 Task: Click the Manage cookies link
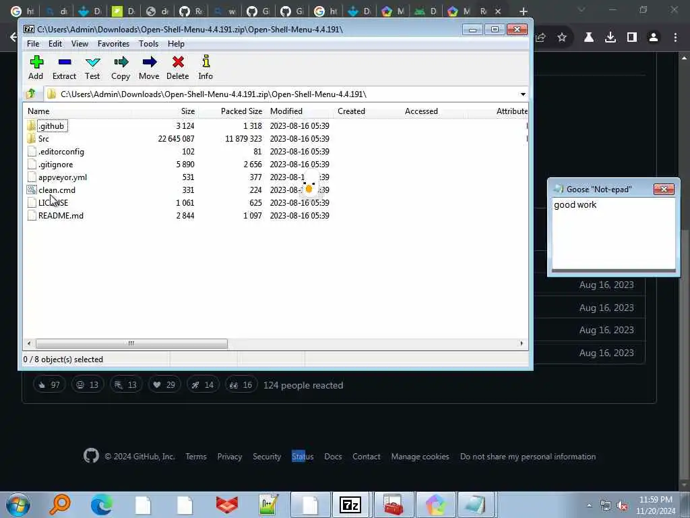(420, 457)
